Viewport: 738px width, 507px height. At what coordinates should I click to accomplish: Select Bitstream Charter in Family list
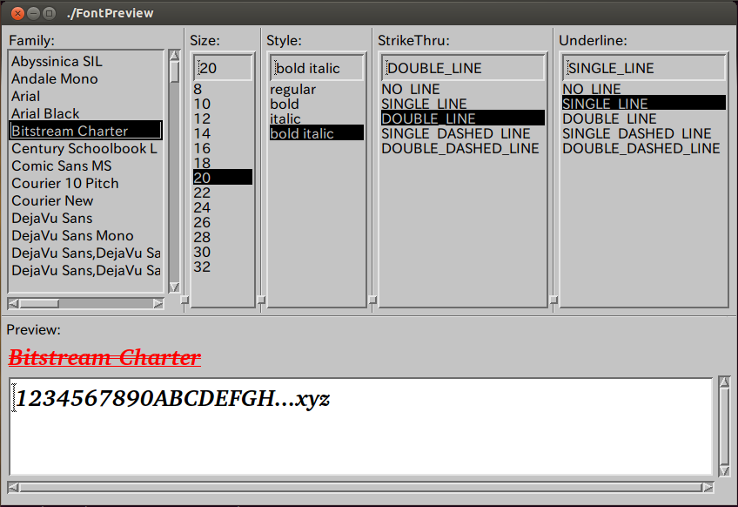click(x=85, y=131)
